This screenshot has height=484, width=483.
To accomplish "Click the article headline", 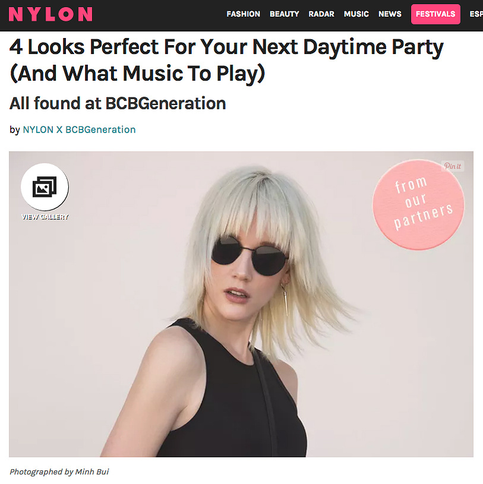I will coord(226,60).
